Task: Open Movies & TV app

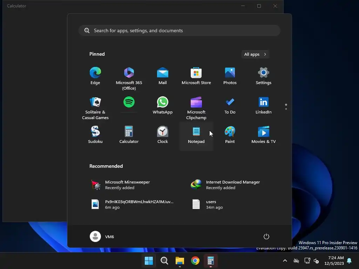Action: click(x=264, y=135)
